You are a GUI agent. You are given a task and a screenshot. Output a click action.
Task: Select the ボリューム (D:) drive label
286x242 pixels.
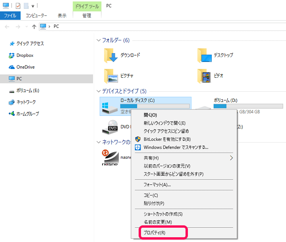[x=226, y=100]
